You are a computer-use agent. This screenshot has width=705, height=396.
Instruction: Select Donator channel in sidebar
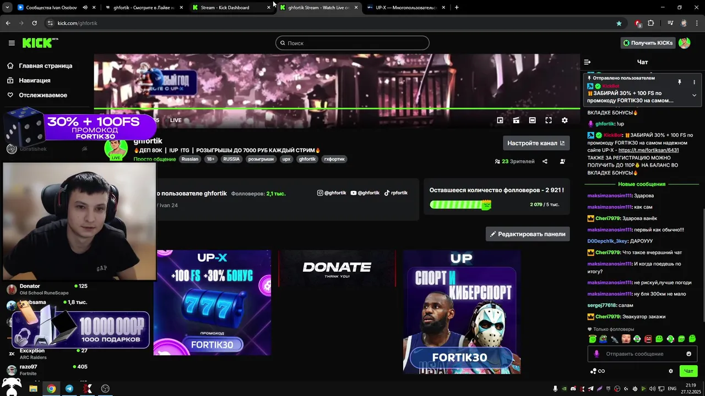click(x=46, y=289)
